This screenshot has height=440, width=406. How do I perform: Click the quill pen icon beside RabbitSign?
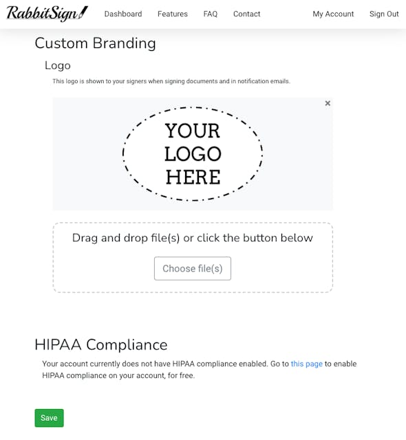(83, 12)
